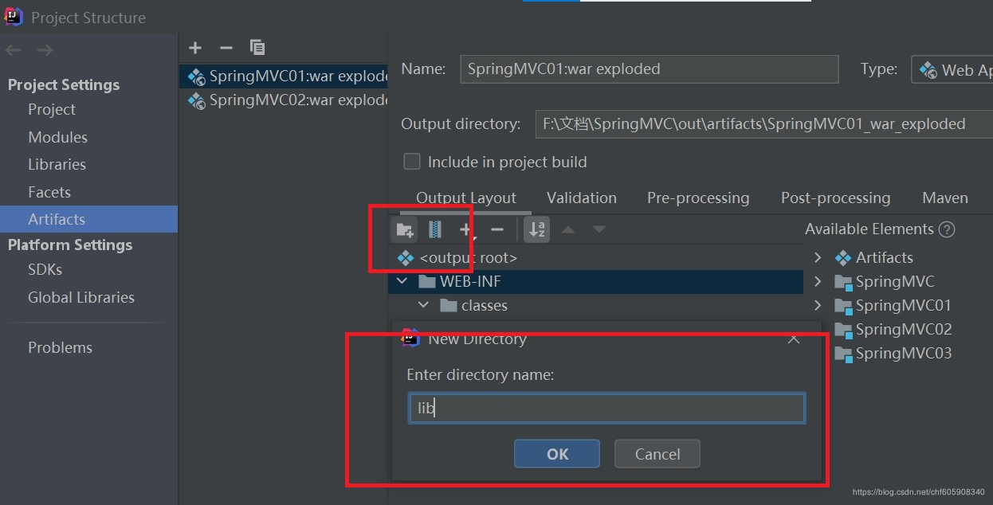Image resolution: width=993 pixels, height=505 pixels.
Task: Move selected layout element down
Action: click(x=599, y=229)
